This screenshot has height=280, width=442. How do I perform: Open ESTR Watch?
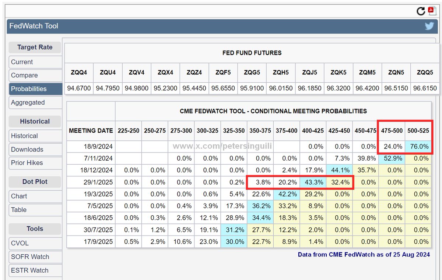point(35,270)
